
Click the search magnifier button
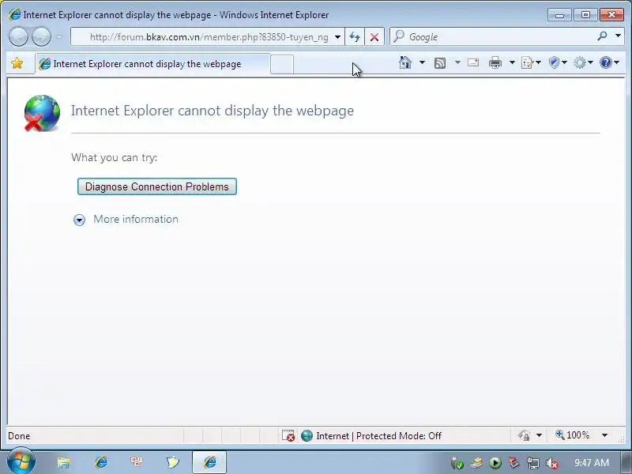tap(602, 36)
